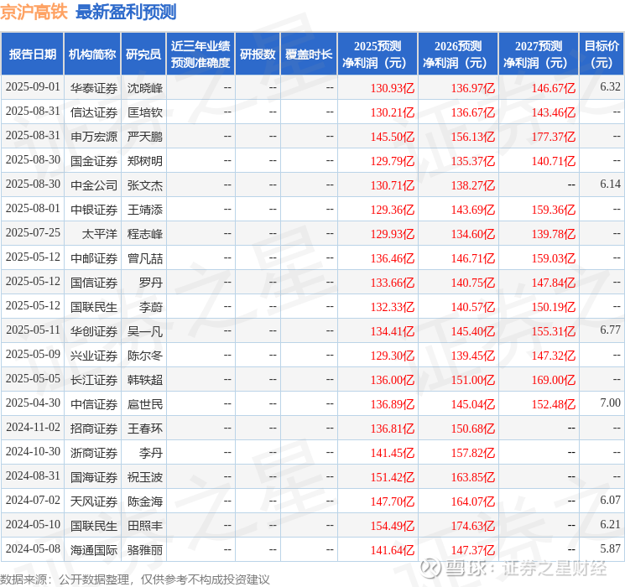Click the 150.19亿 forecast value

(x=553, y=307)
